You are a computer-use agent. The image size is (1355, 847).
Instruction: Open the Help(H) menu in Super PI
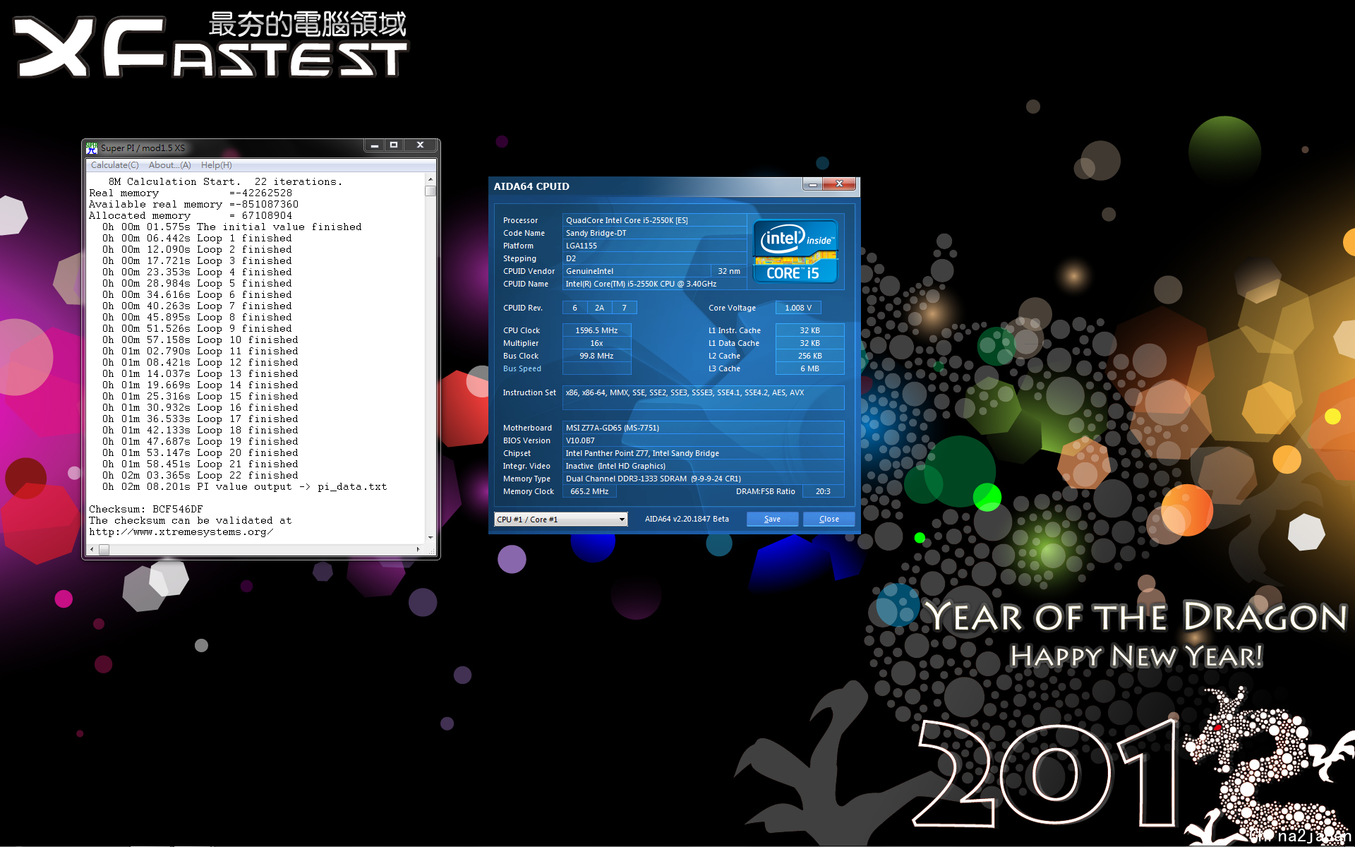pos(216,165)
